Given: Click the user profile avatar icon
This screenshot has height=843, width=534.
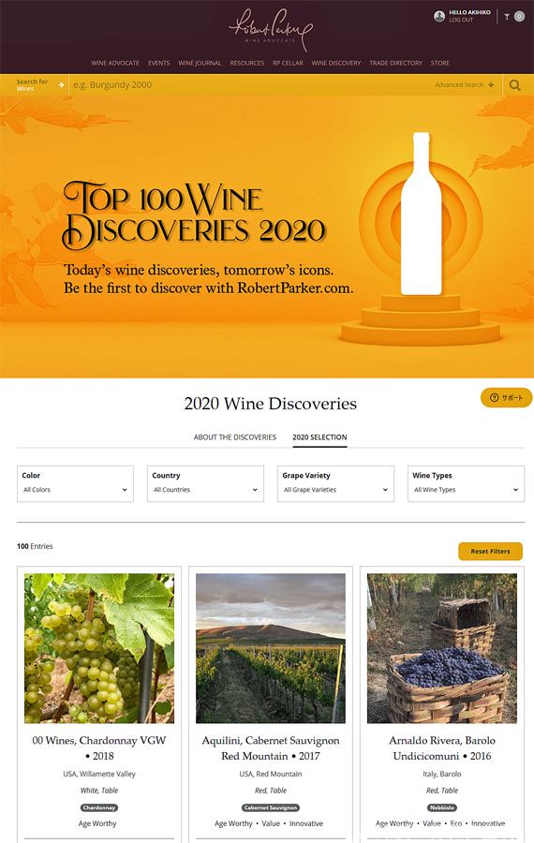Looking at the screenshot, I should pyautogui.click(x=439, y=16).
